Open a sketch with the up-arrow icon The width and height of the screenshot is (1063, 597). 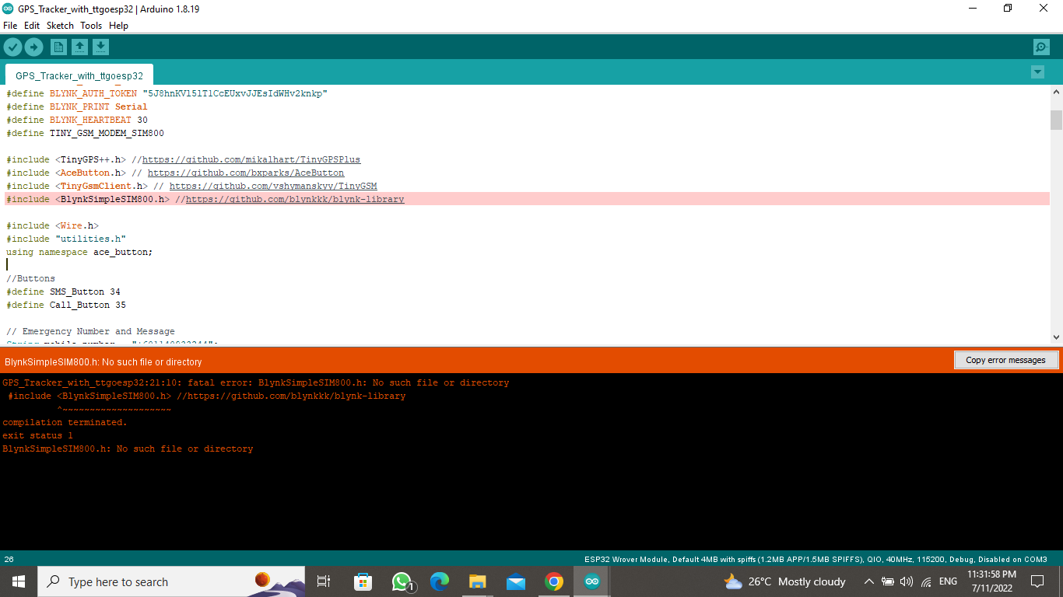(79, 47)
